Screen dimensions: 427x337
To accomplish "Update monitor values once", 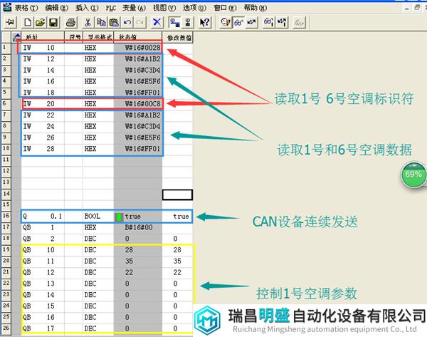I will click(268, 22).
